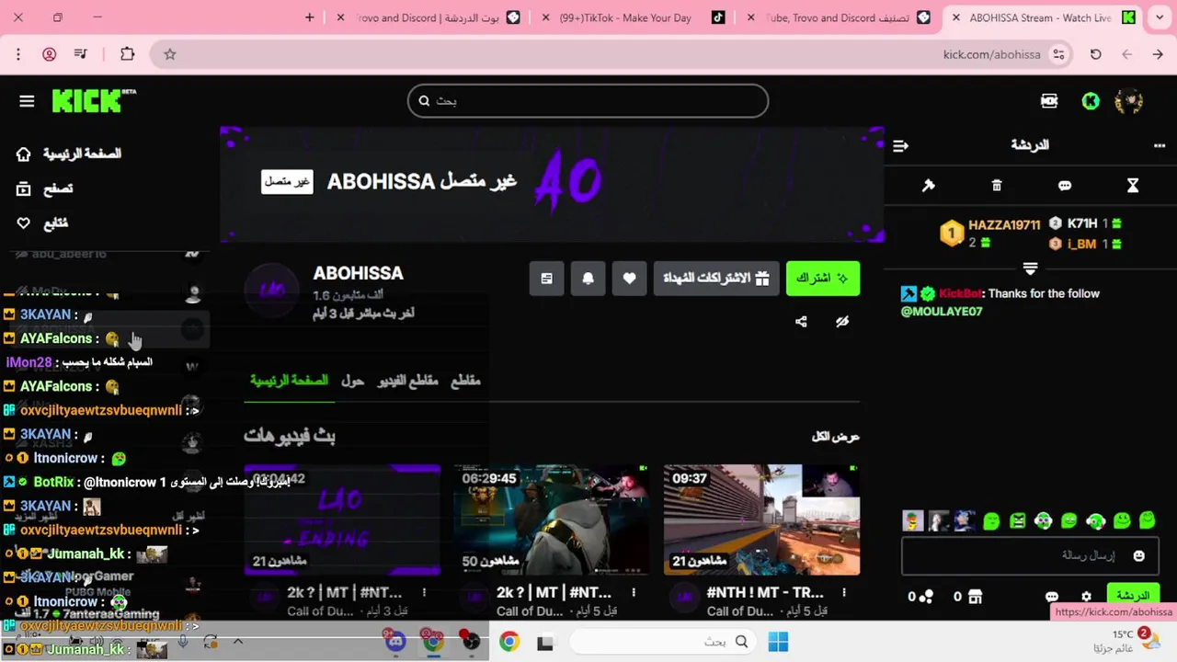Open chat settings gear icon
The height and width of the screenshot is (662, 1177).
point(1086,597)
